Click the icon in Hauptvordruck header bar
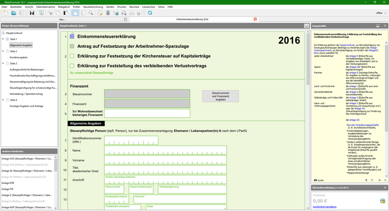The width and height of the screenshot is (389, 211). pyautogui.click(x=307, y=26)
